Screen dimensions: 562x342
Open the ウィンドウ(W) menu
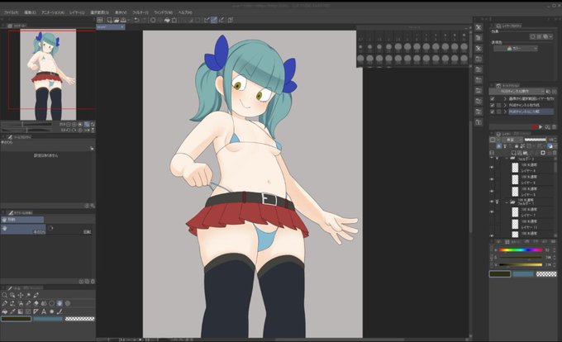[163, 12]
